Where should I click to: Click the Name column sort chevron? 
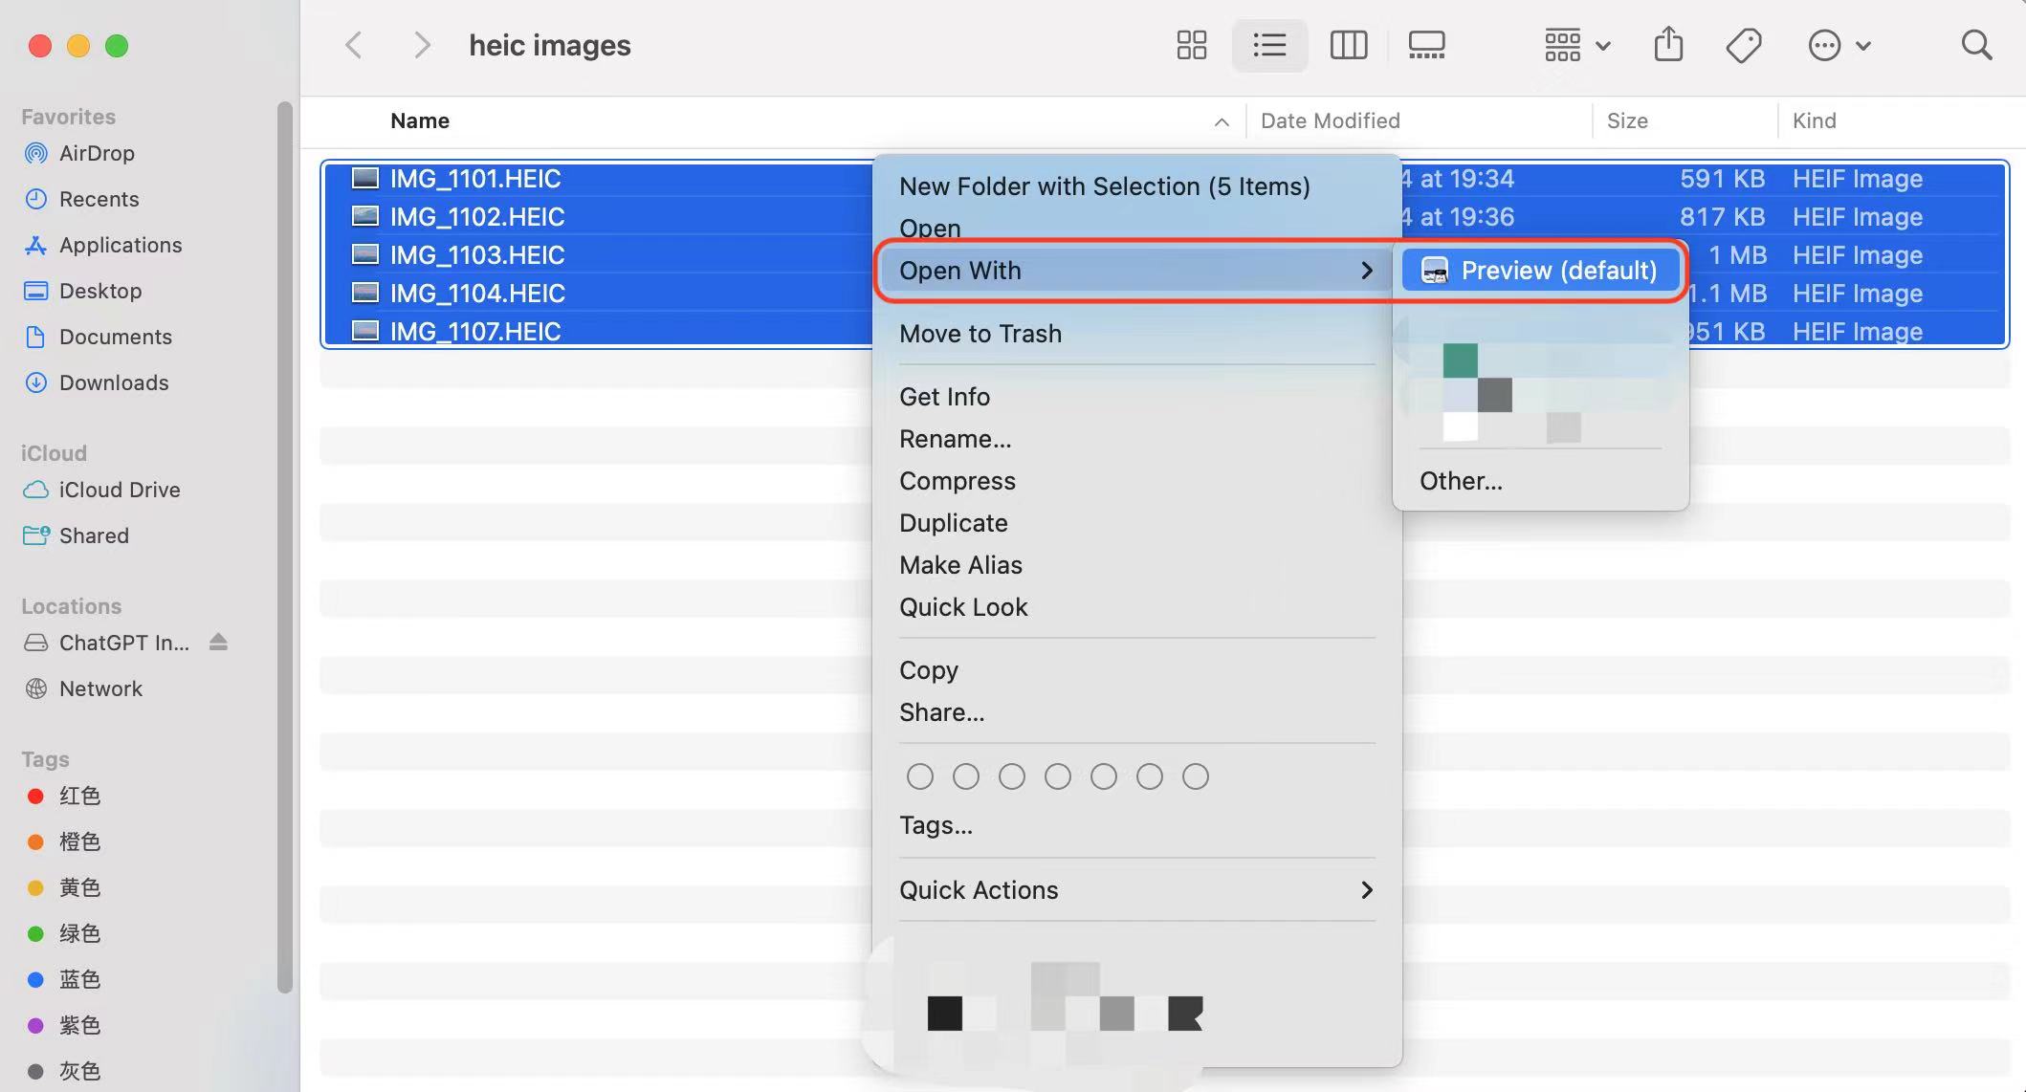point(1222,122)
